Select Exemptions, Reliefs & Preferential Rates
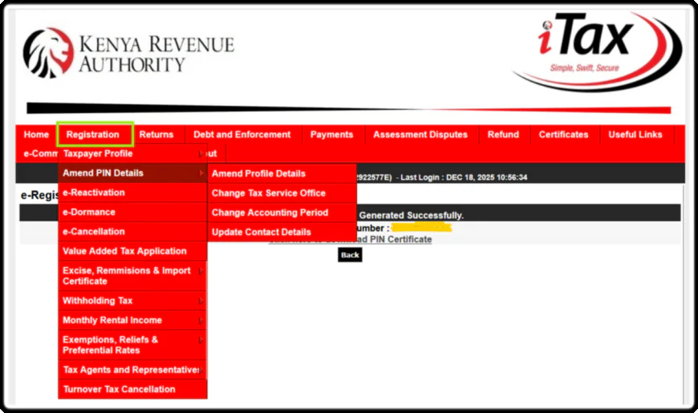The image size is (698, 413). (132, 345)
